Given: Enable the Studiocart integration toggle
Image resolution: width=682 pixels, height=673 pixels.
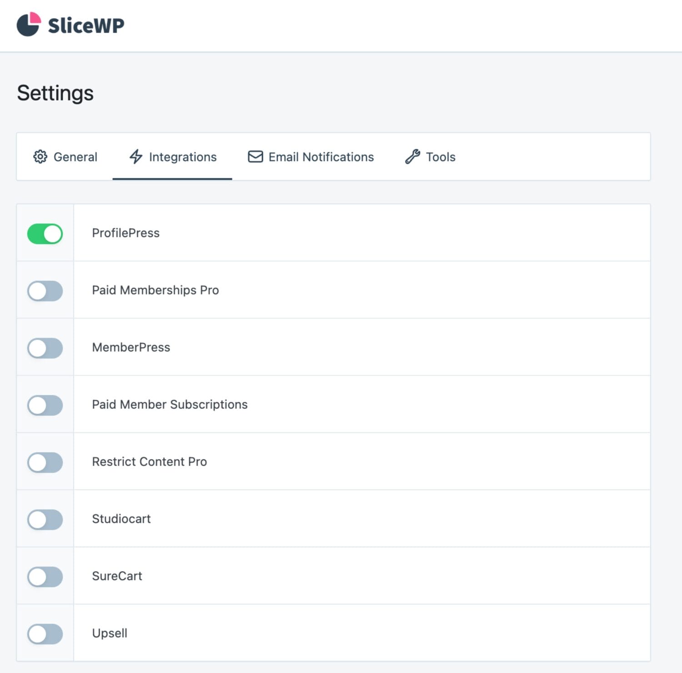Looking at the screenshot, I should [x=45, y=520].
